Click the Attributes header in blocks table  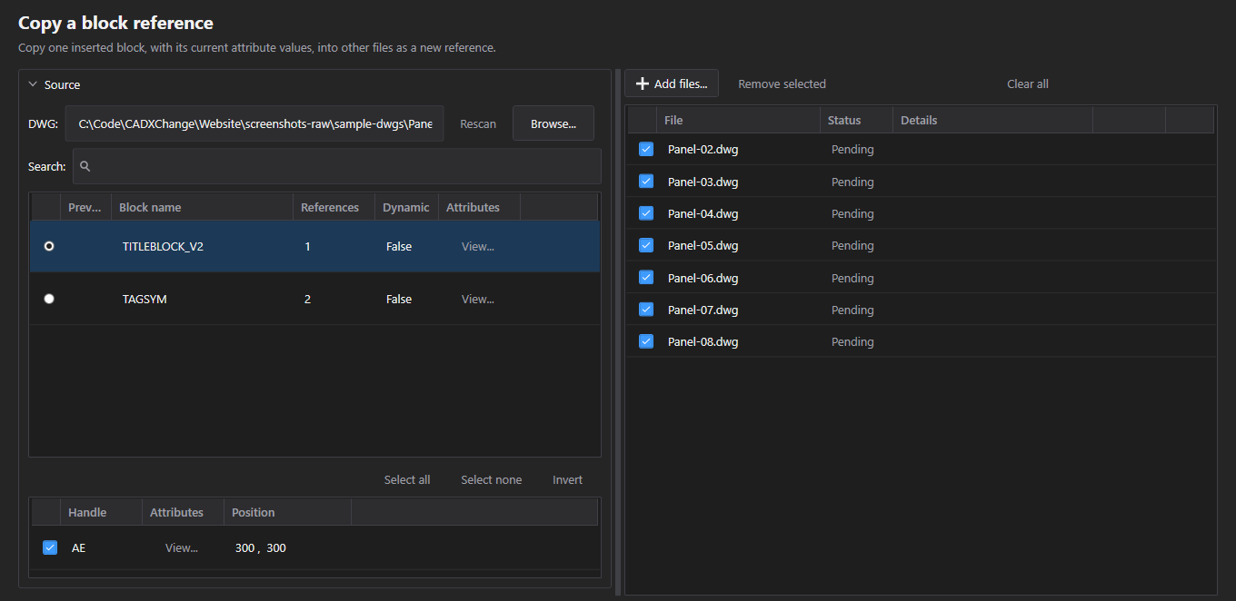pos(479,207)
